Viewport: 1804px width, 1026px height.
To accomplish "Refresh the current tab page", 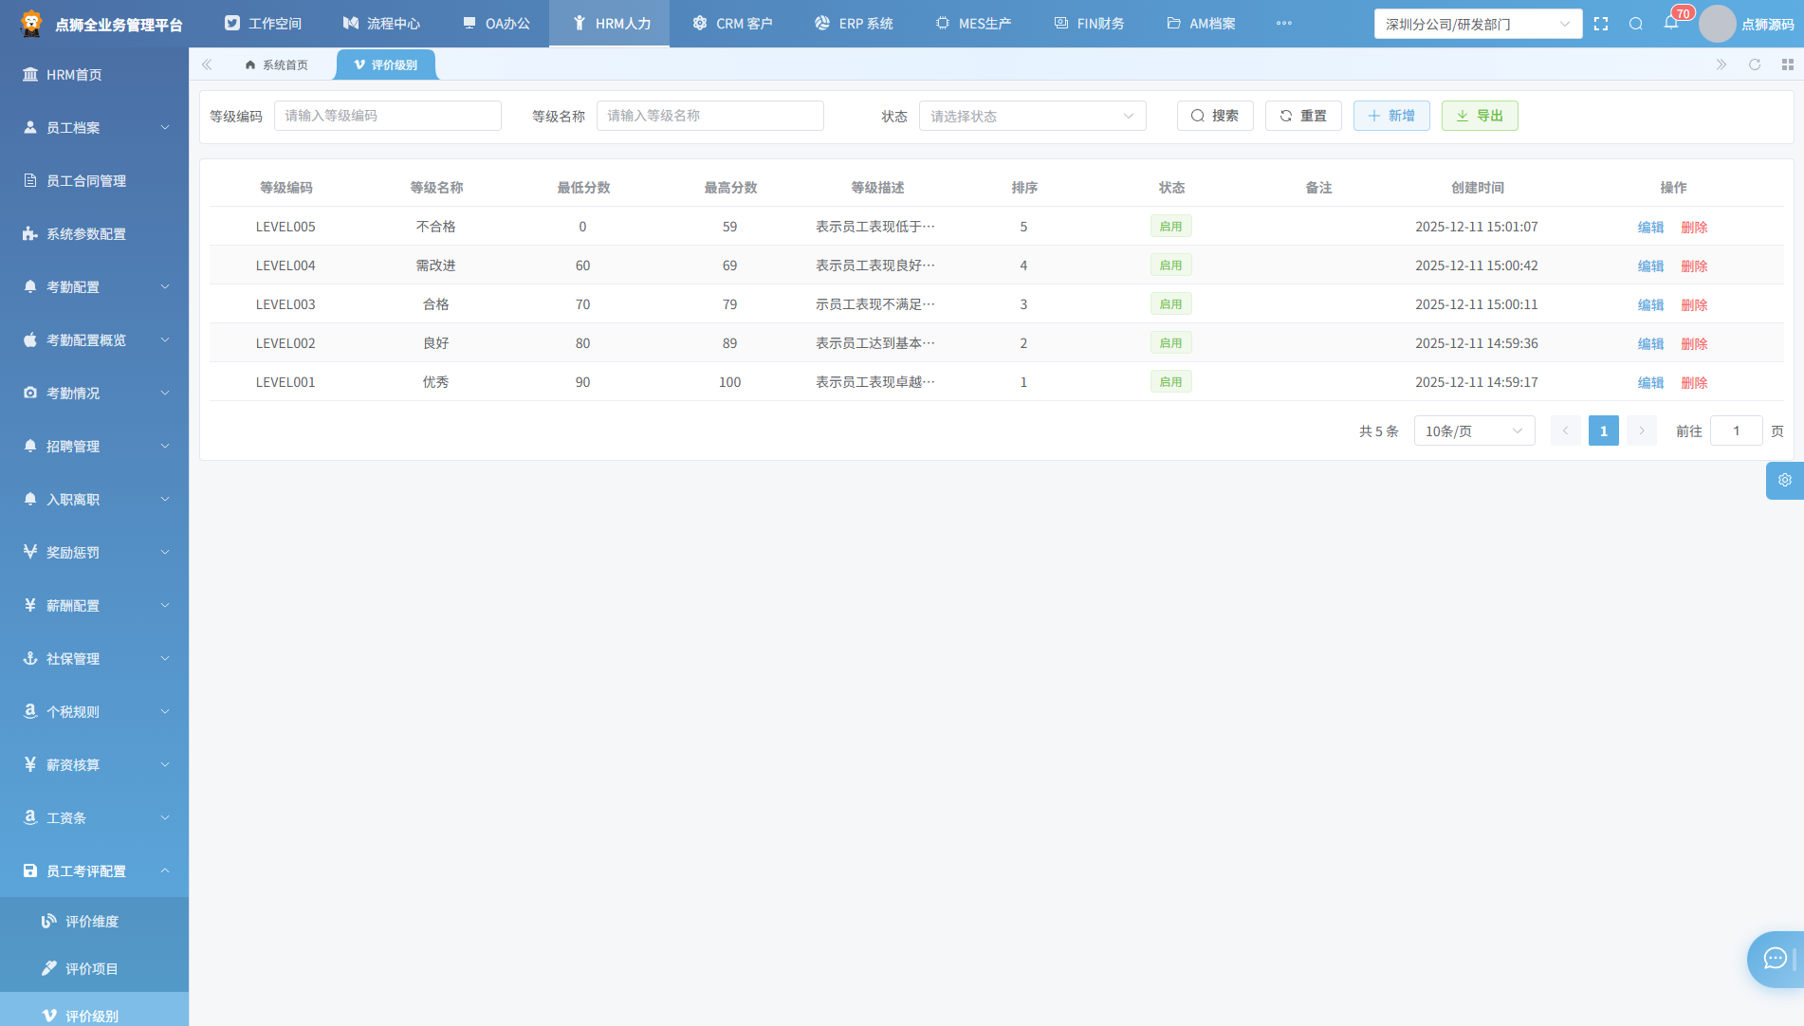I will pos(1755,64).
